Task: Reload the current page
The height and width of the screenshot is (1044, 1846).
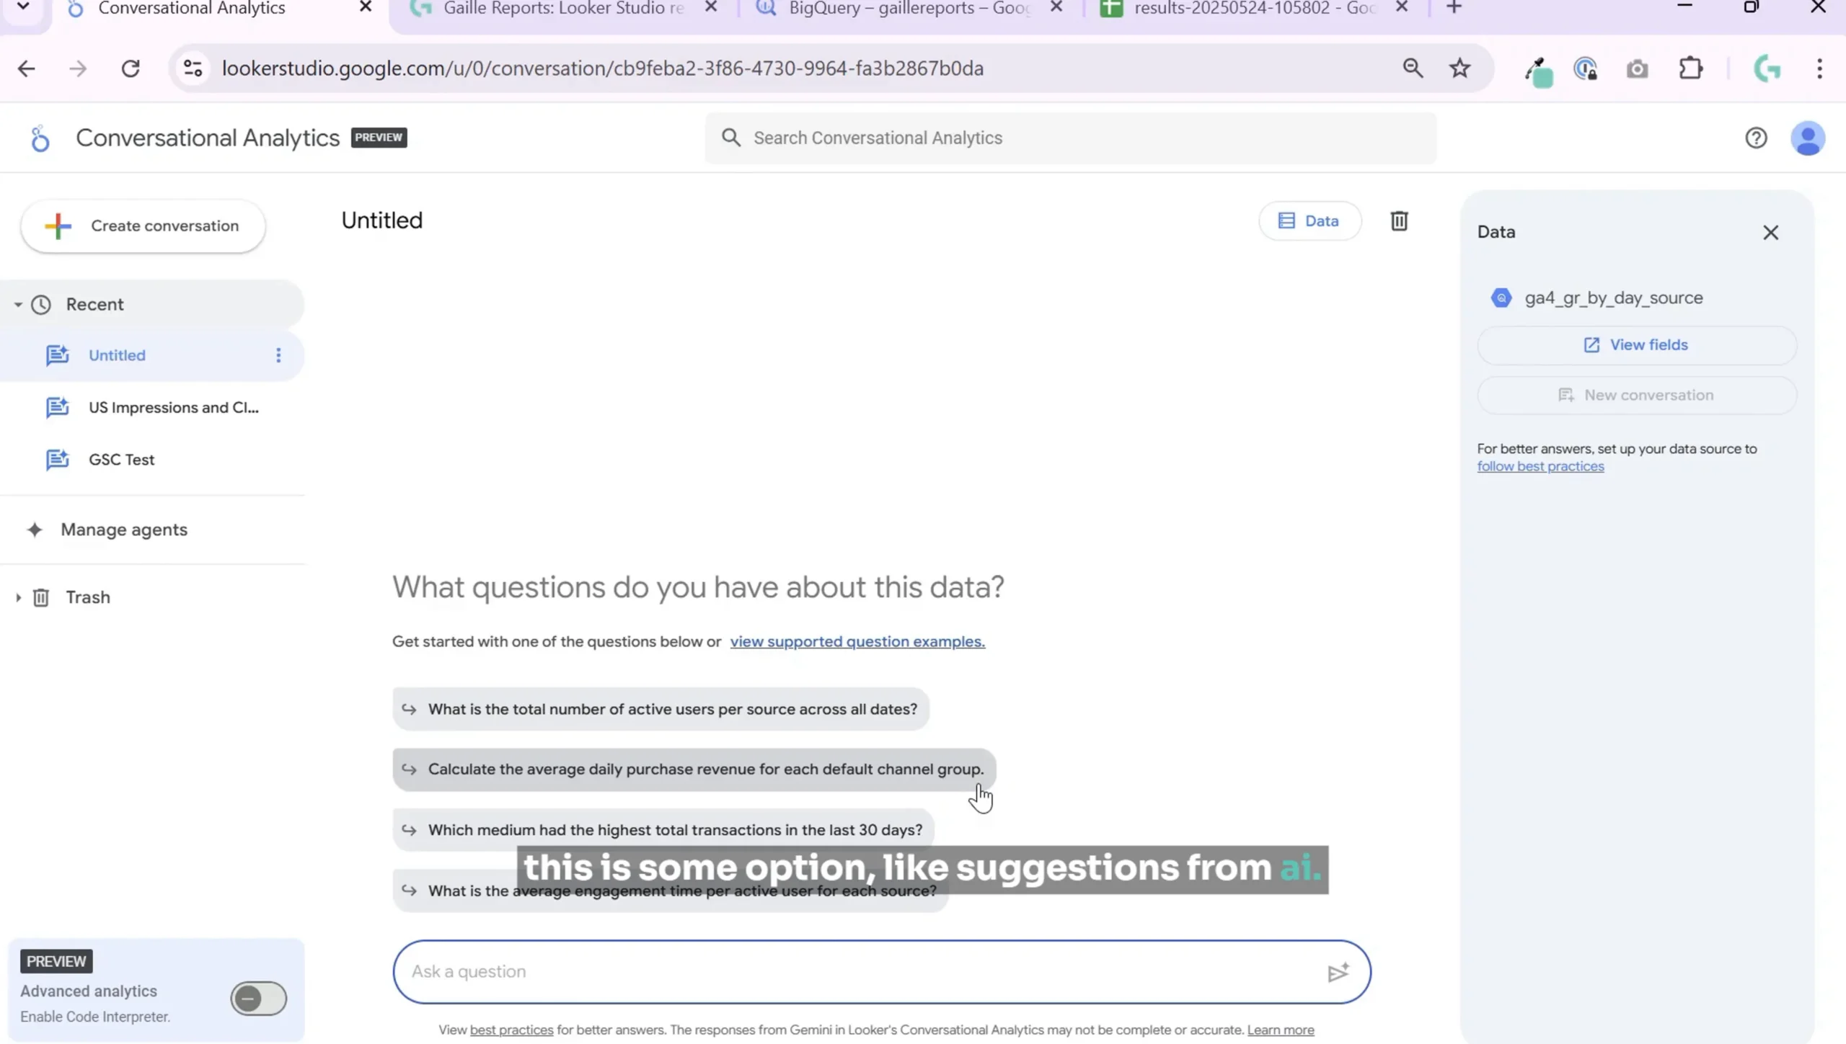Action: pyautogui.click(x=131, y=68)
